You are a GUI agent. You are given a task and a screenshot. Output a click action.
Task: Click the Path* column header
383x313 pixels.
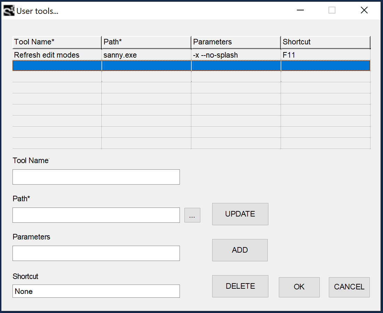coord(146,42)
